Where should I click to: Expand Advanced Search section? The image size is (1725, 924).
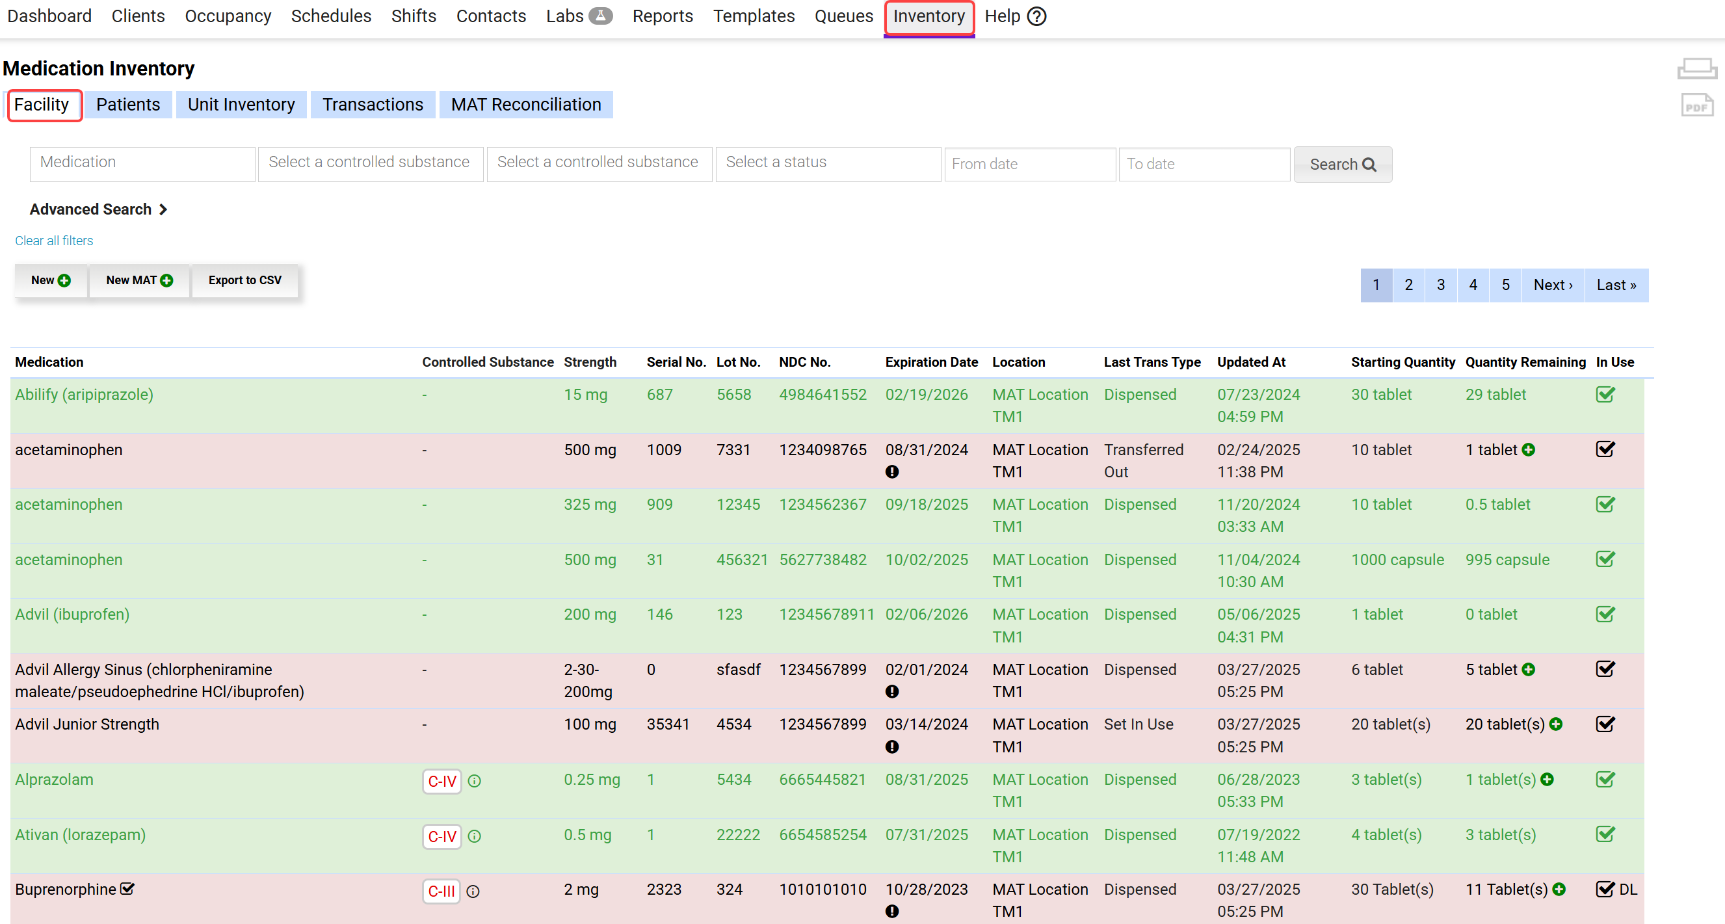98,209
